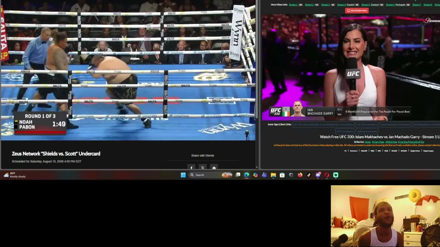Click the red Live Stream Here button
Screen dimensions: 440x247
[357, 11]
